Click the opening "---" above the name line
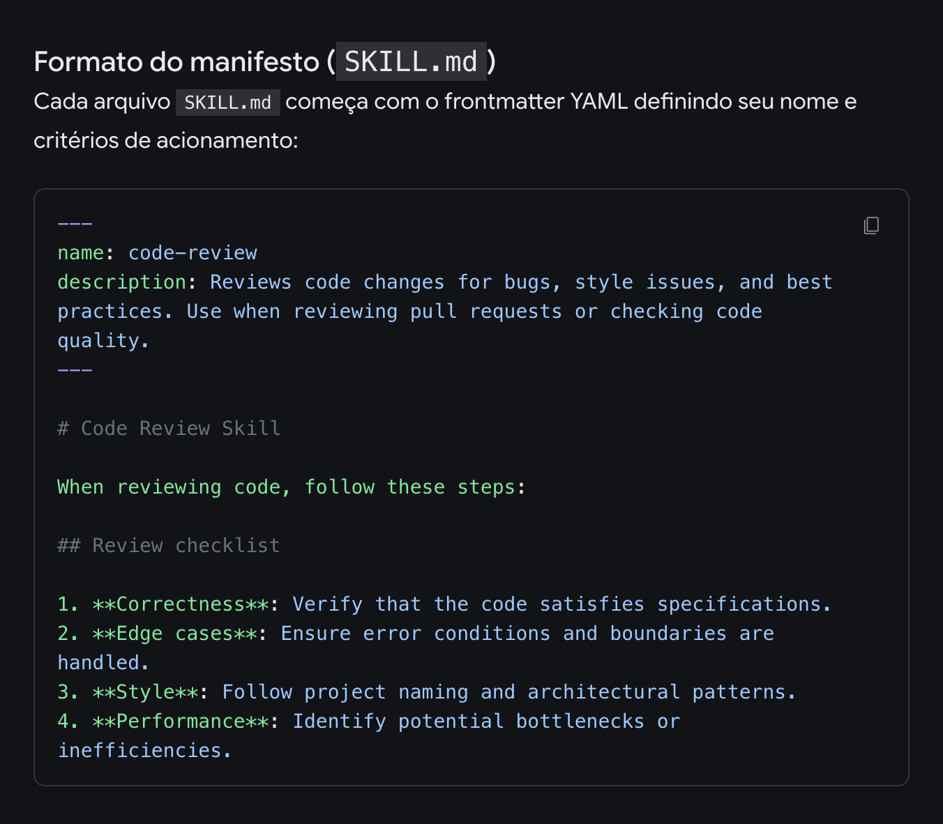 click(x=75, y=224)
